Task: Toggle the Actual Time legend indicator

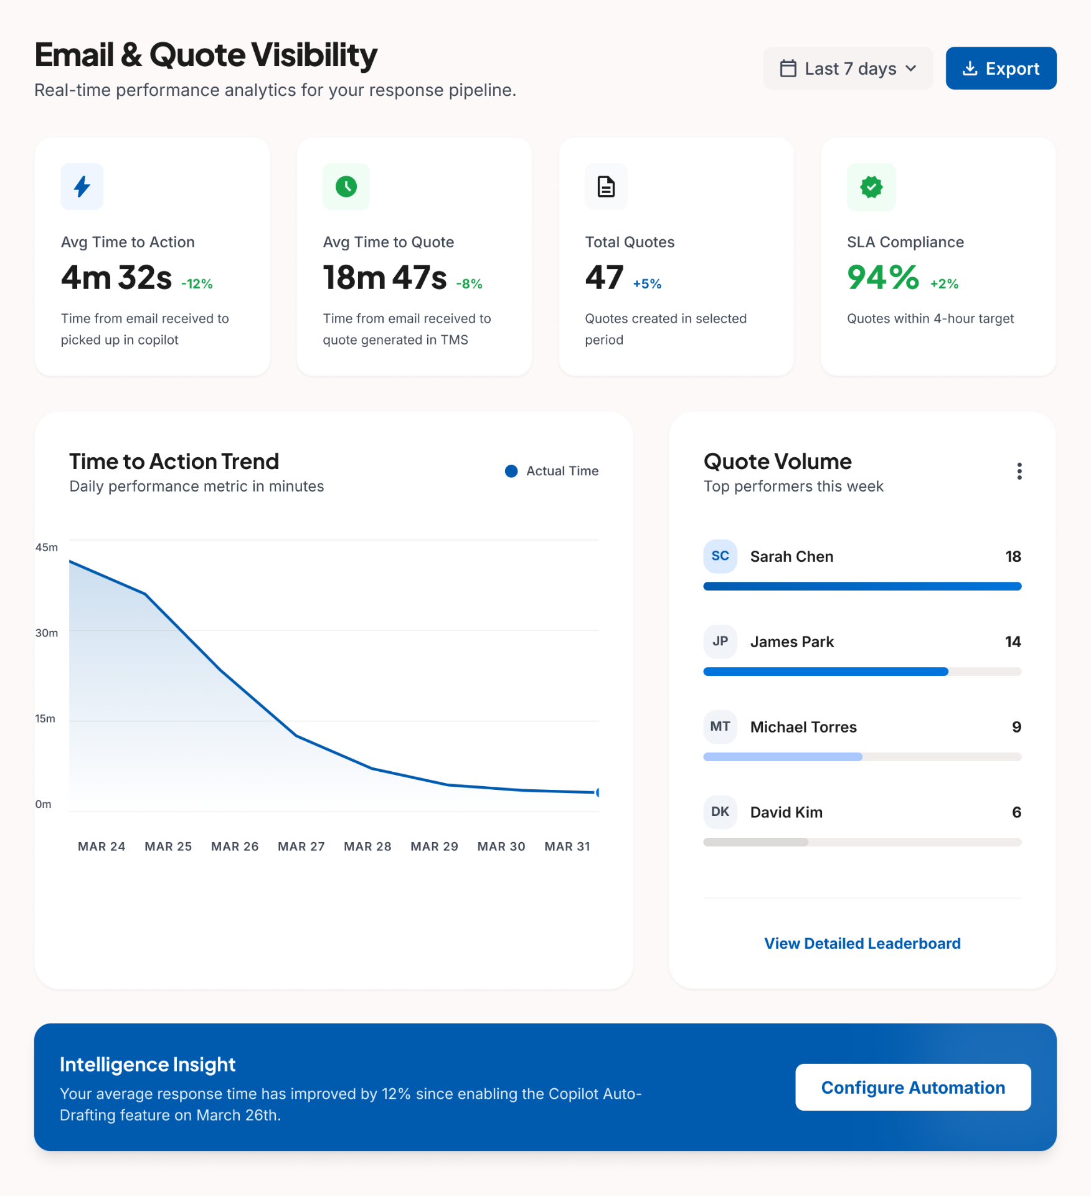Action: point(511,471)
